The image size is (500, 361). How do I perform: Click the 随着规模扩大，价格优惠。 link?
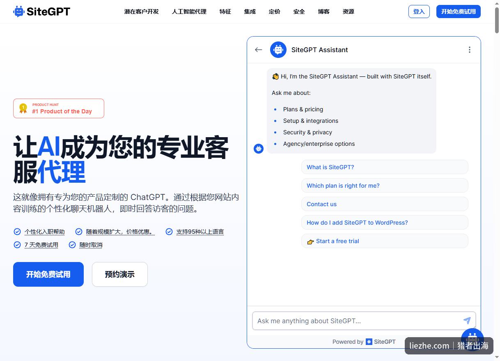coord(120,232)
